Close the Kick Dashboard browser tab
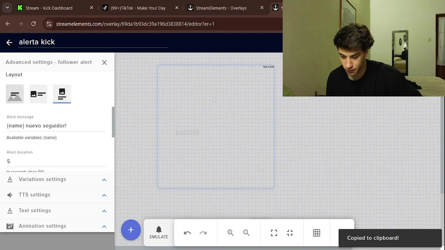The height and width of the screenshot is (250, 445). point(91,8)
